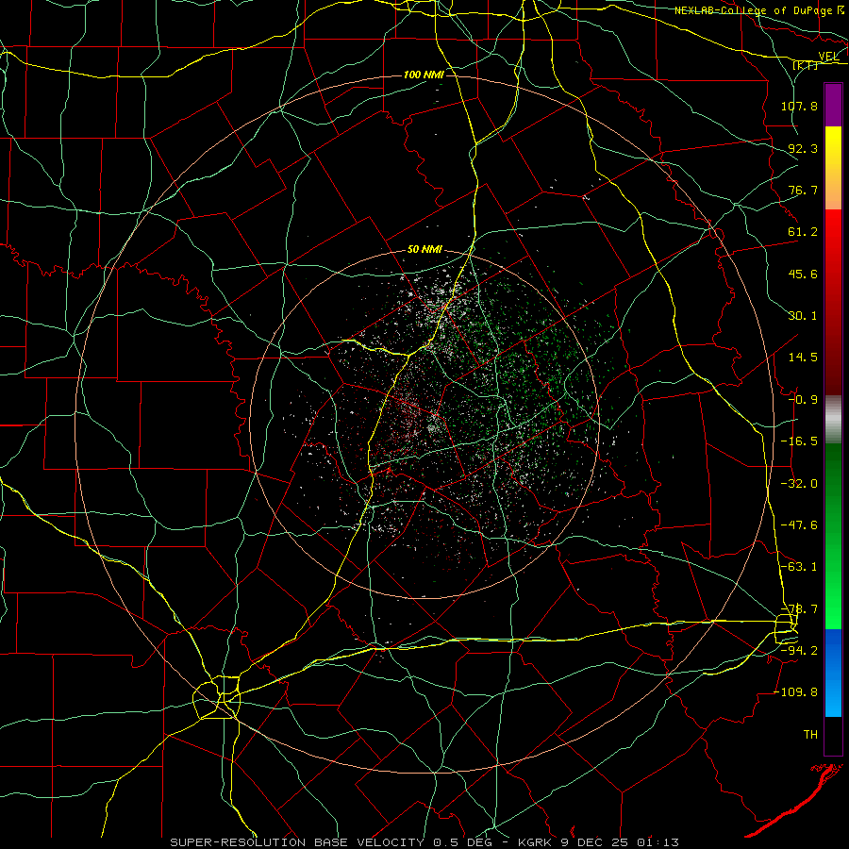Click the 76.7 velocity scale value
This screenshot has height=849, width=849.
tap(803, 190)
